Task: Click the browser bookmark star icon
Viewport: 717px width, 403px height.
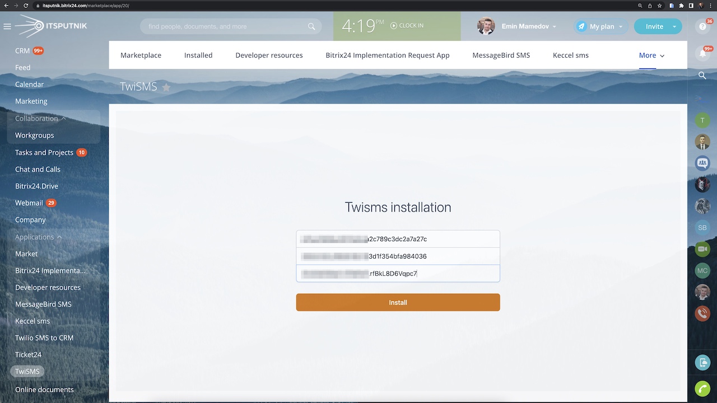Action: (660, 6)
